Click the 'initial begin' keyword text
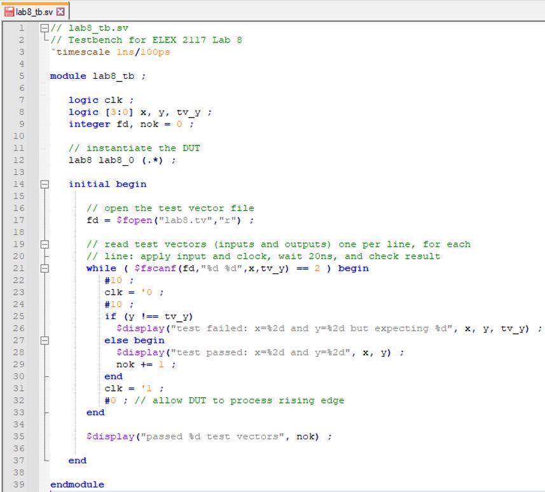The width and height of the screenshot is (545, 492). 107,184
